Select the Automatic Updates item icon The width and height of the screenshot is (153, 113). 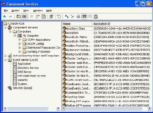click(x=64, y=50)
